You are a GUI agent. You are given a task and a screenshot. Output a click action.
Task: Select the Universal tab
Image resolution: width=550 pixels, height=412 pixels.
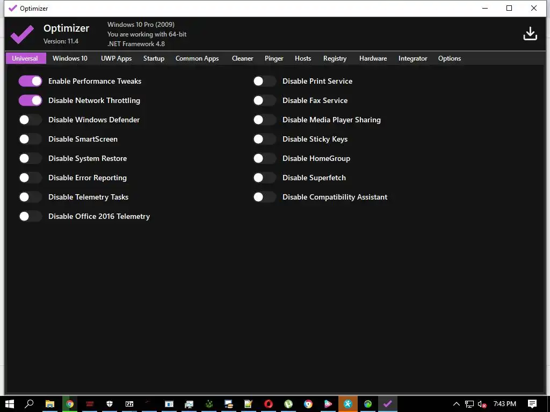(26, 58)
